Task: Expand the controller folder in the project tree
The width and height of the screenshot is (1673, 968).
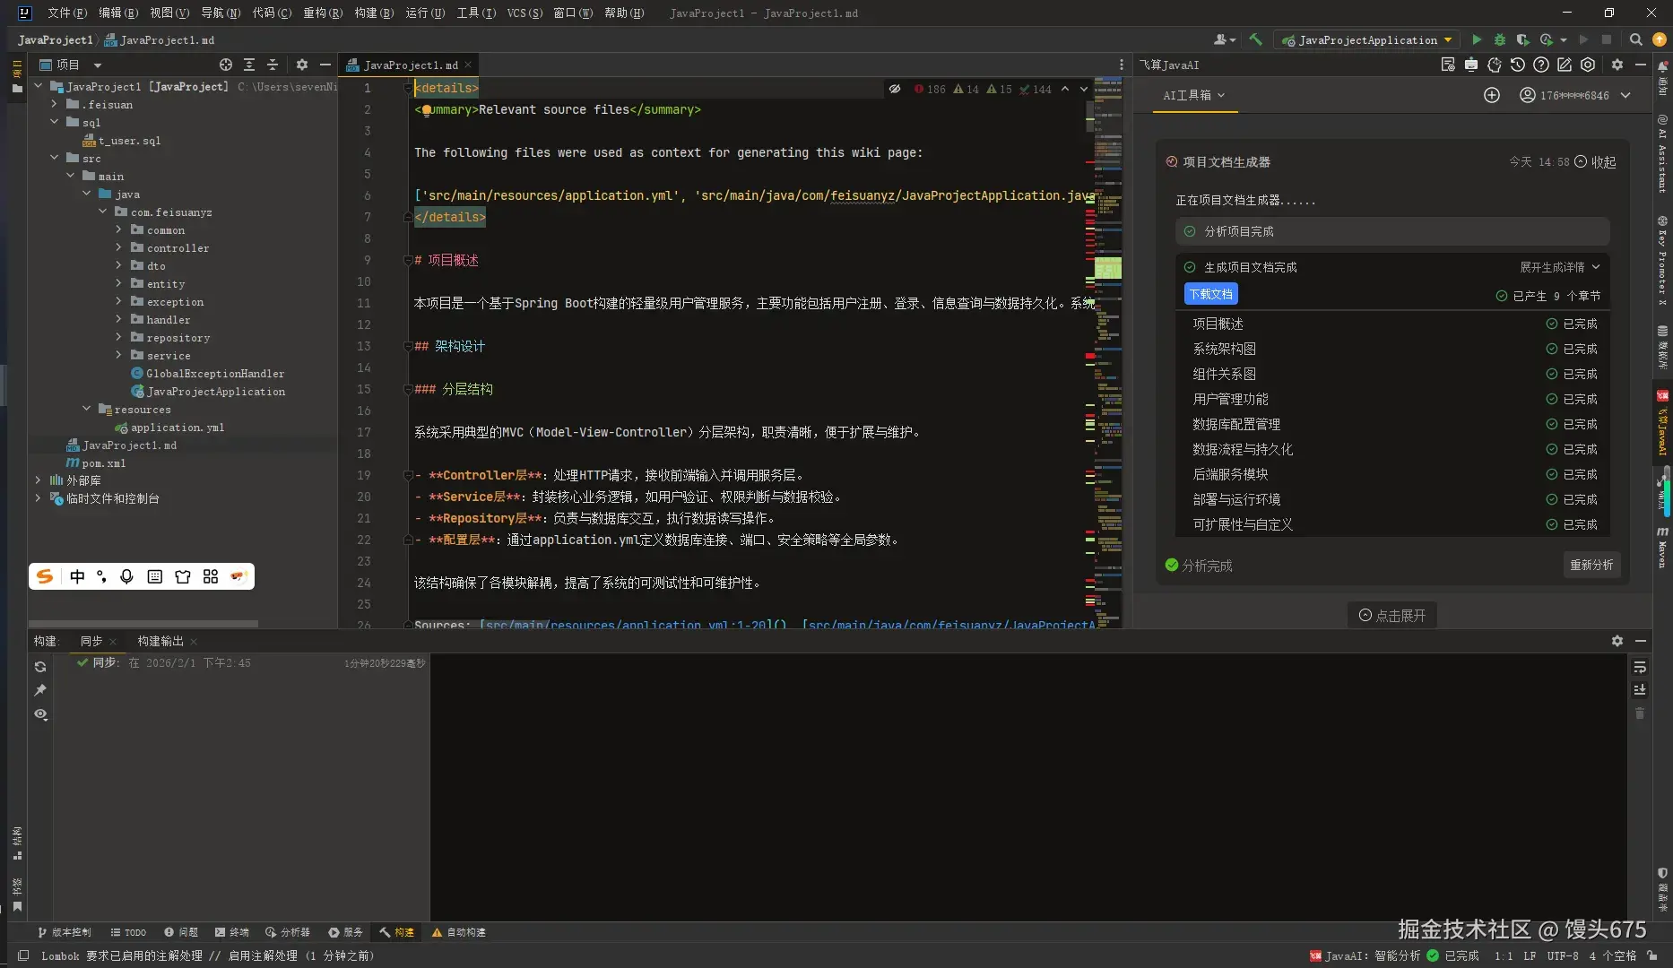Action: 117,247
